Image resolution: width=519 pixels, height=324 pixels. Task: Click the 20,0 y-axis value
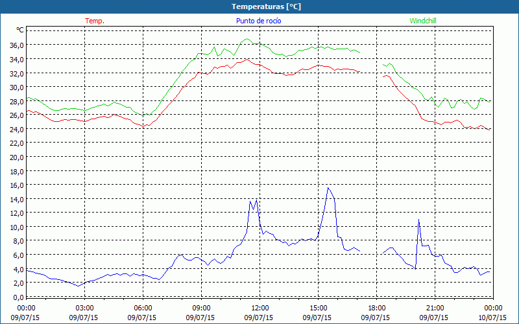[x=16, y=157]
